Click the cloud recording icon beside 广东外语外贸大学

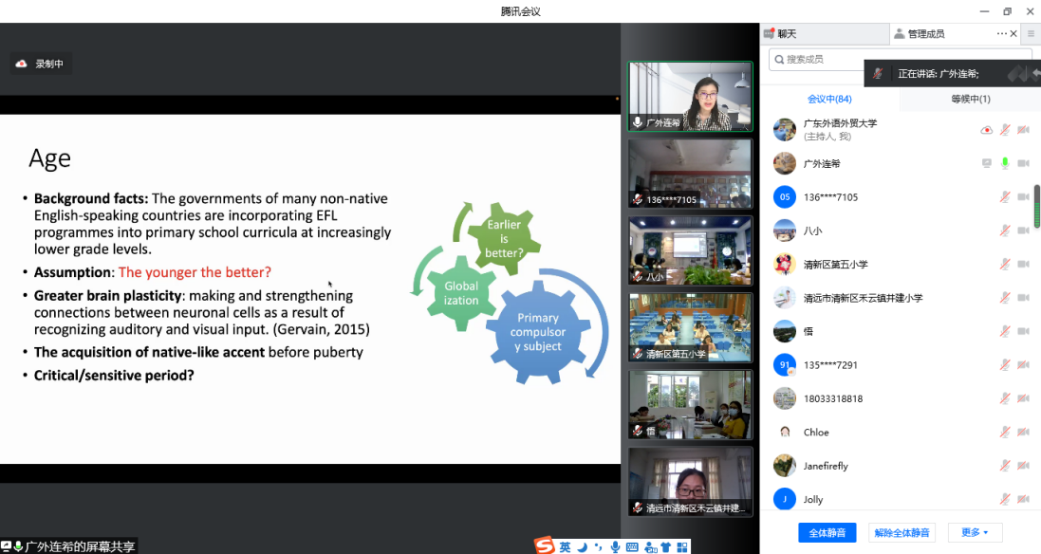tap(987, 130)
